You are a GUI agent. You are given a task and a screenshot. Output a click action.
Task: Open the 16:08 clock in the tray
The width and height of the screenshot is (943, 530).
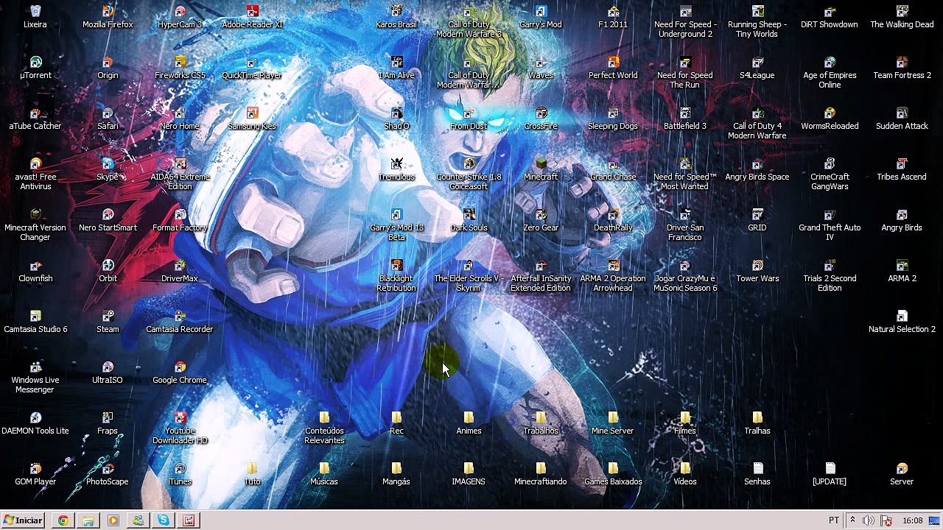click(913, 520)
